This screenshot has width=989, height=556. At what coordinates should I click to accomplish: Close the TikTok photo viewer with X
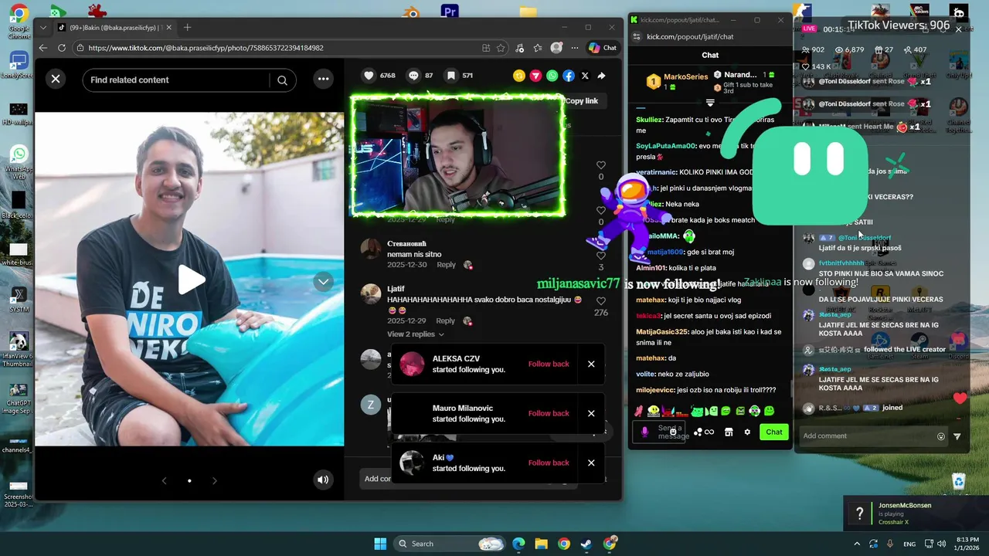(56, 79)
